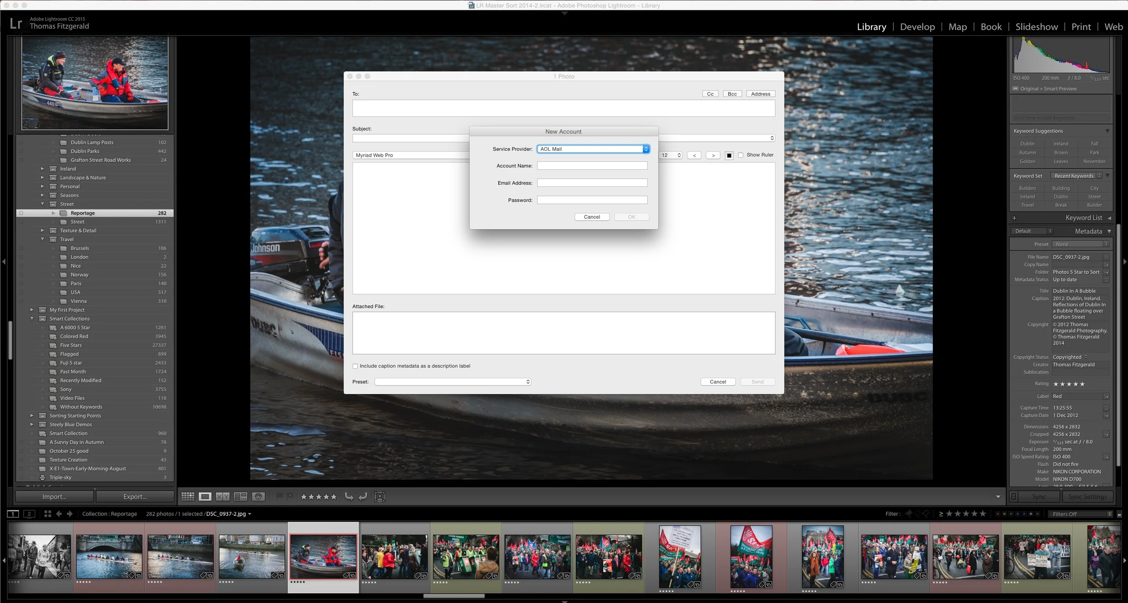
Task: Enable 'Include caption metadata as a description label'
Action: click(x=355, y=366)
